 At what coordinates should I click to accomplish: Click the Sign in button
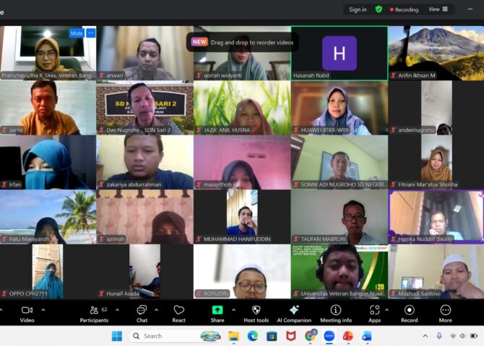[358, 9]
